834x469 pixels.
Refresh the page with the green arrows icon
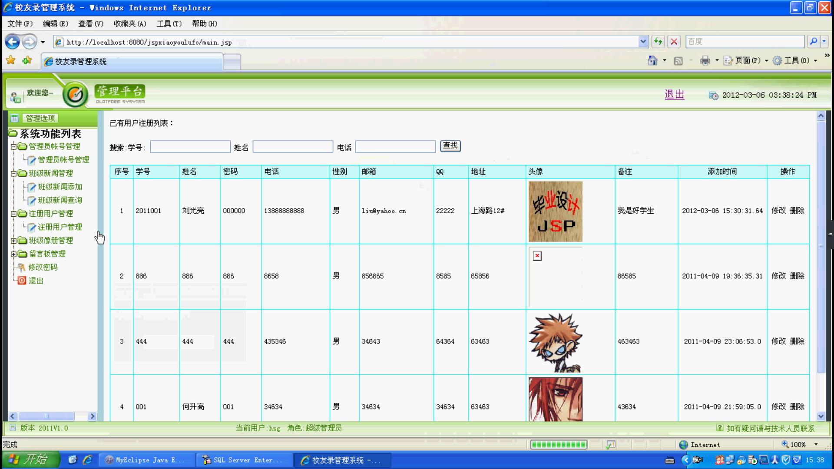coord(658,42)
